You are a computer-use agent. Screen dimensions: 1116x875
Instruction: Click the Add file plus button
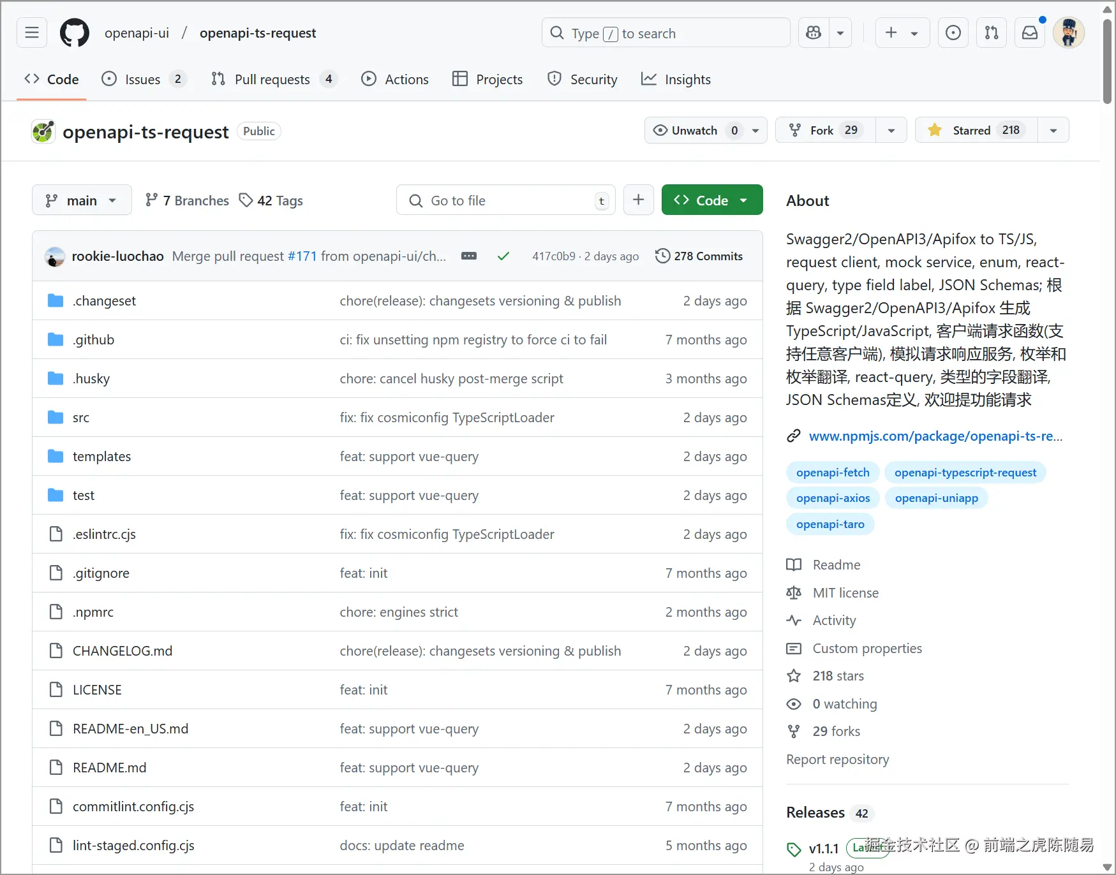point(639,200)
